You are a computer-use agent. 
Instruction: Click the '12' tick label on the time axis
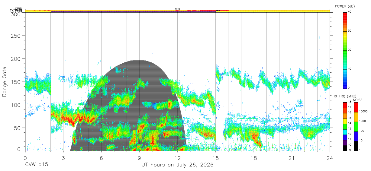(x=177, y=158)
